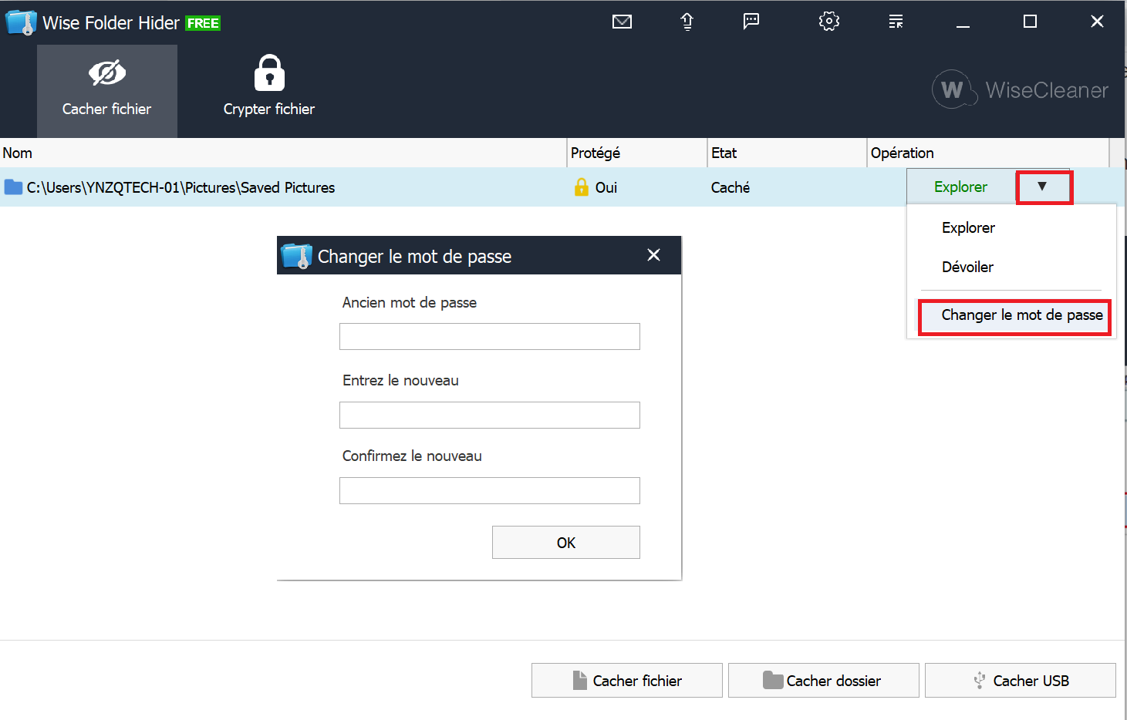The image size is (1127, 720).
Task: Sort by the Etat column header
Action: coord(787,153)
